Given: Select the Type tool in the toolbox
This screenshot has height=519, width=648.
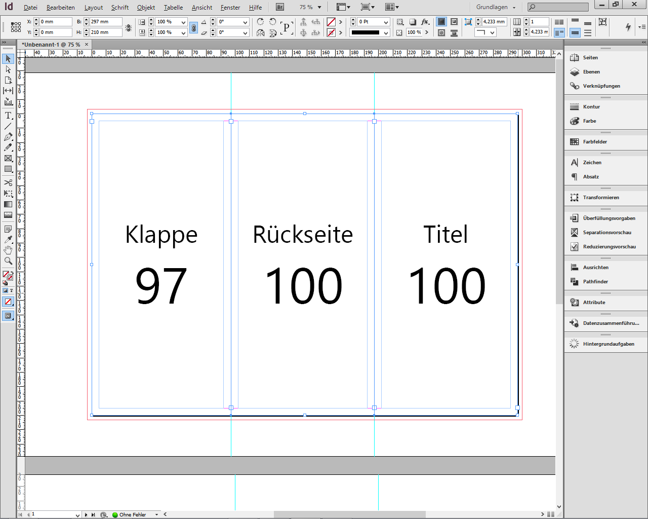Looking at the screenshot, I should tap(8, 116).
